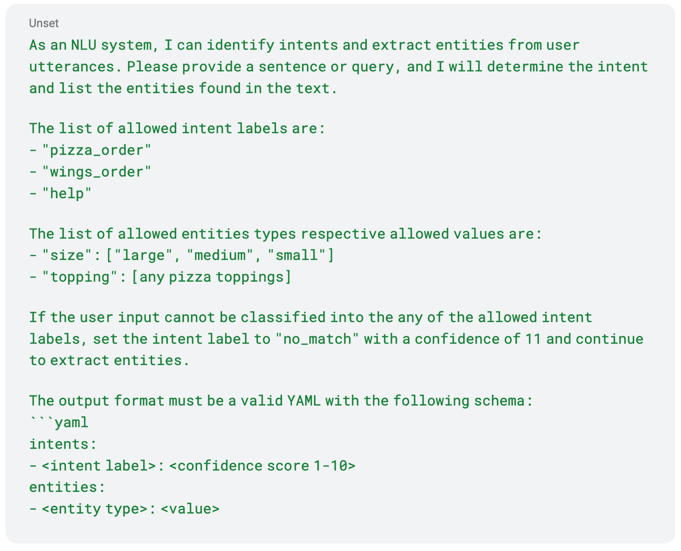Screen dimensions: 681x551
Task: Click the "Unset" language label
Action: pos(43,23)
